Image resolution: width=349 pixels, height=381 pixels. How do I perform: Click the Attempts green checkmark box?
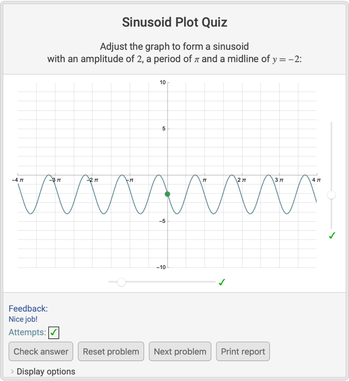54,333
